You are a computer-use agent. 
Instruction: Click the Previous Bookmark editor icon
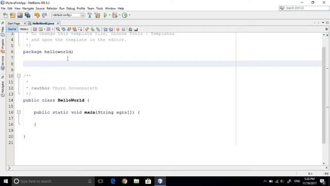(x=87, y=29)
